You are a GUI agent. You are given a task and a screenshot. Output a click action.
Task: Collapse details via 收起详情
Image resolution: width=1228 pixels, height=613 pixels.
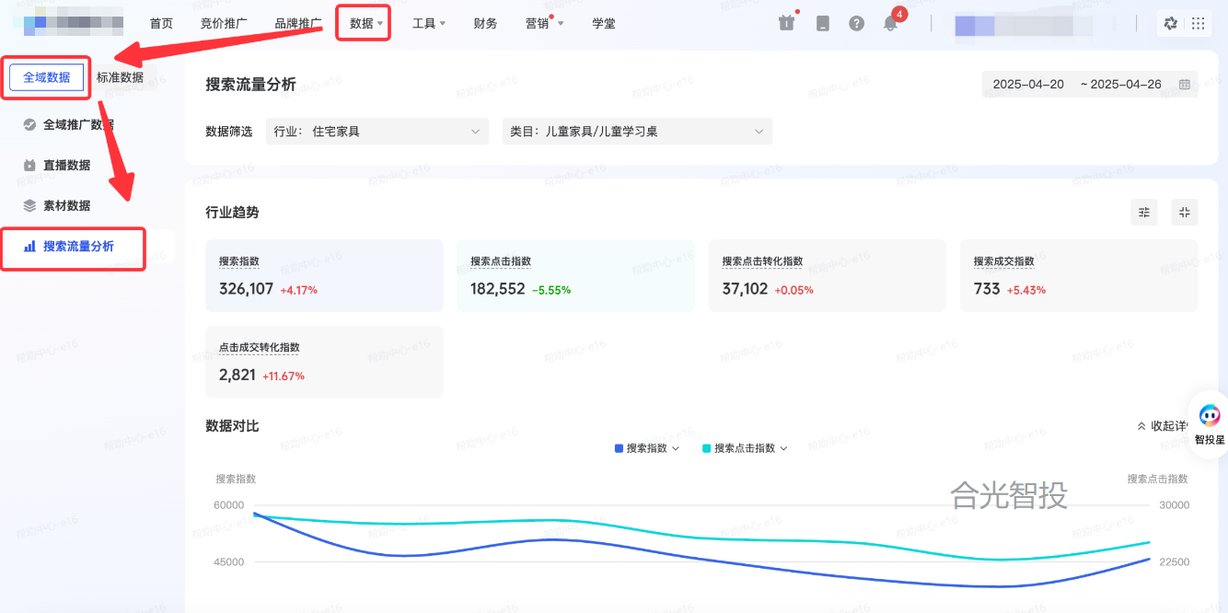[x=1164, y=426]
